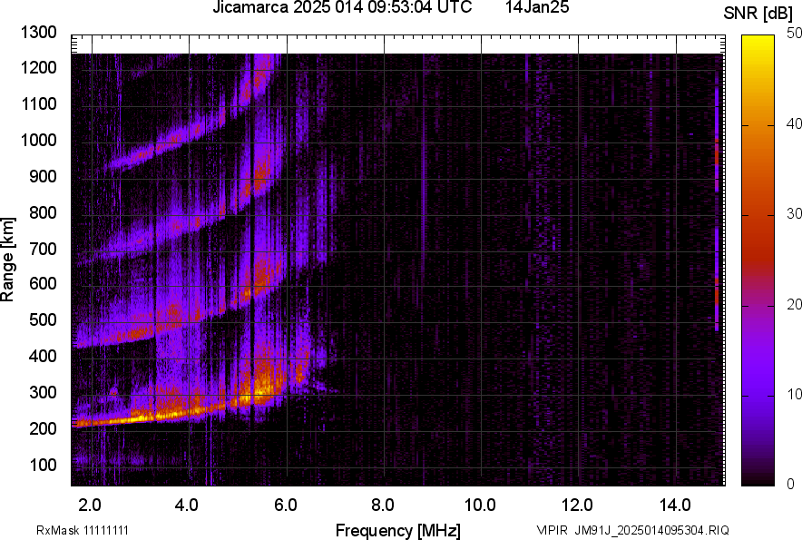Click the 1200 range axis label
Image resolution: width=802 pixels, height=540 pixels.
coord(38,67)
